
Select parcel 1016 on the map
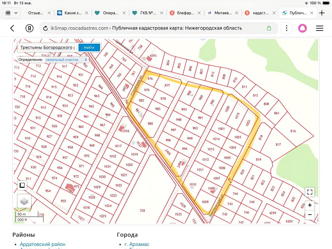126,131
